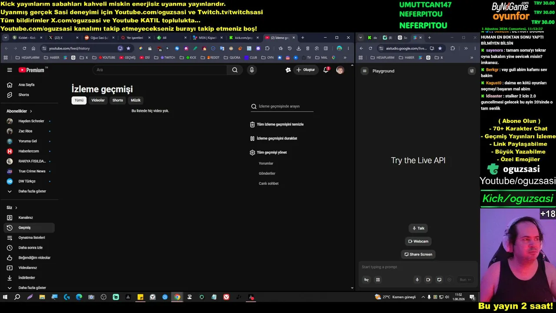Pause history with İzleme geçmişini duraklat
This screenshot has width=556, height=313.
pyautogui.click(x=274, y=138)
